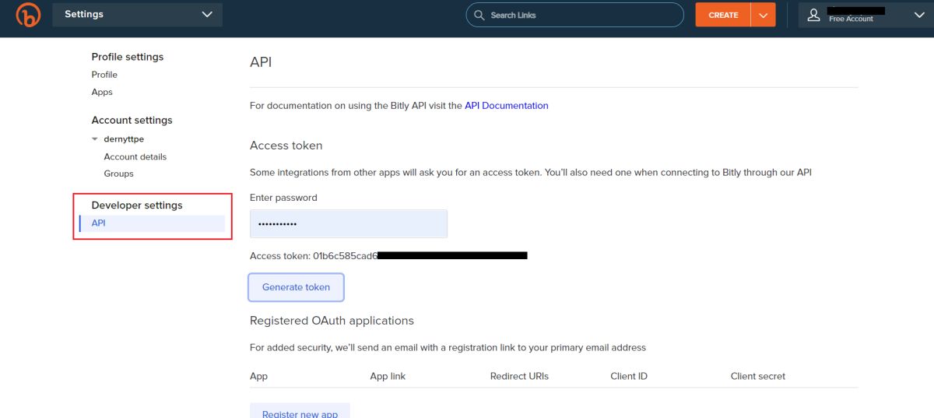This screenshot has height=418, width=934.
Task: Click the Client secret column header
Action: (758, 376)
